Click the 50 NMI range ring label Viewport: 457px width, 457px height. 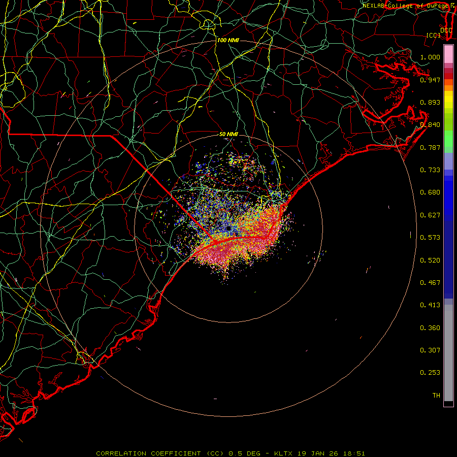click(x=228, y=134)
